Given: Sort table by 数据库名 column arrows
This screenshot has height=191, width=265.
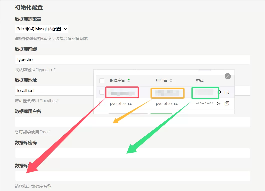Looking at the screenshot, I should point(129,80).
